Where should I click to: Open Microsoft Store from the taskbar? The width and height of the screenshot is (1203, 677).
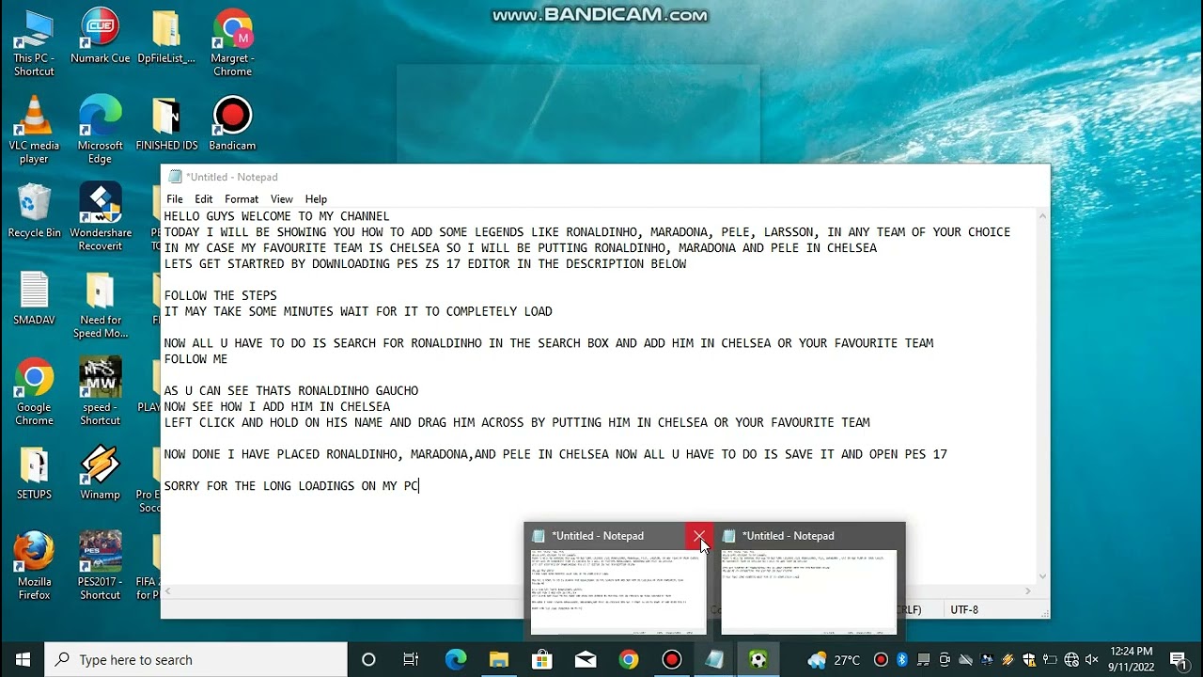(x=541, y=660)
